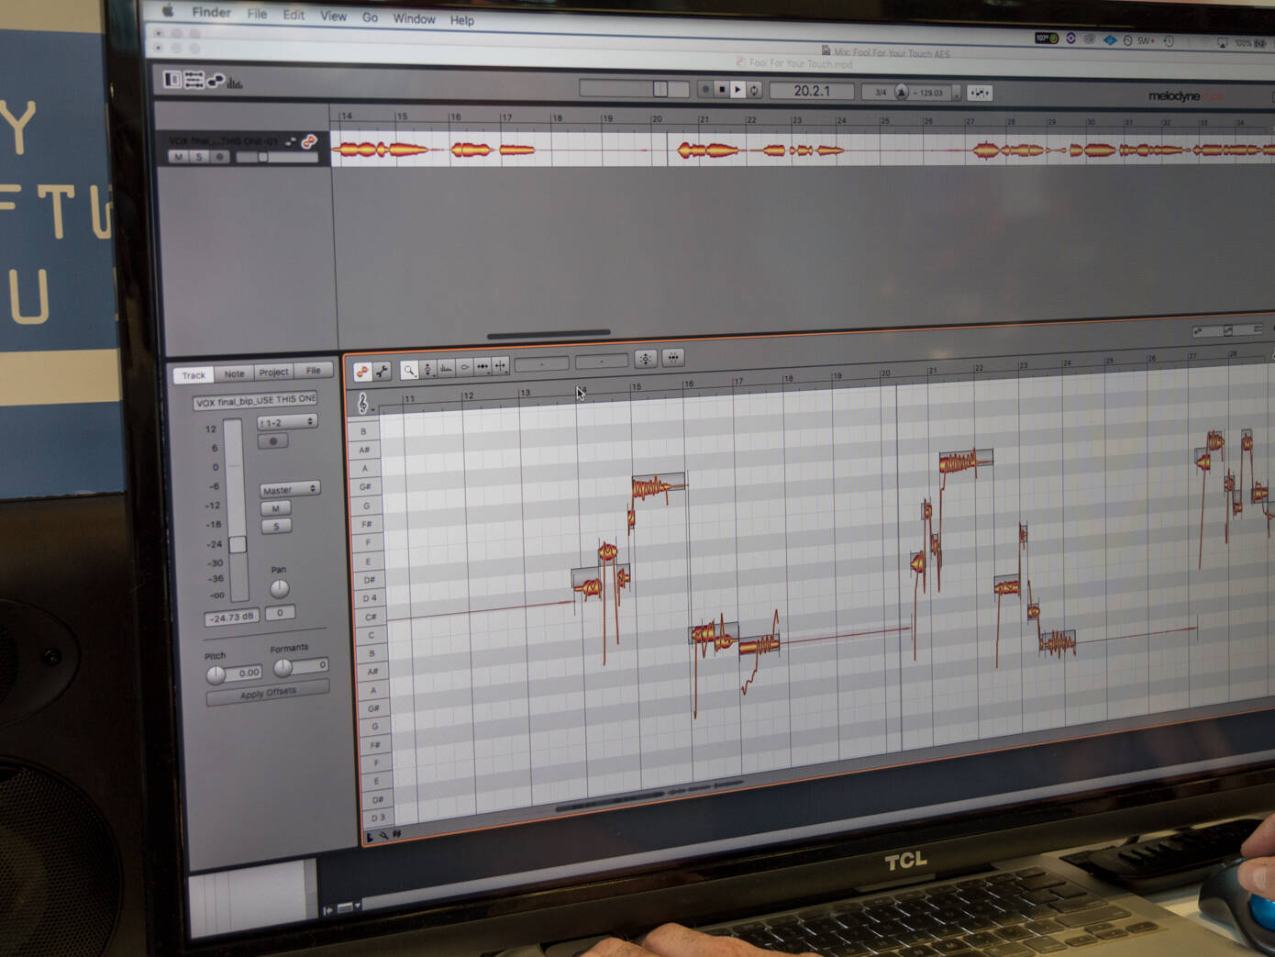The height and width of the screenshot is (957, 1275).
Task: Open the View menu
Action: coord(333,16)
